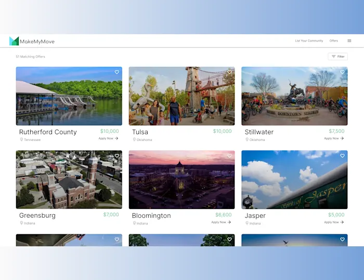The height and width of the screenshot is (280, 364).
Task: Click the location pin under Stillwater
Action: point(247,139)
